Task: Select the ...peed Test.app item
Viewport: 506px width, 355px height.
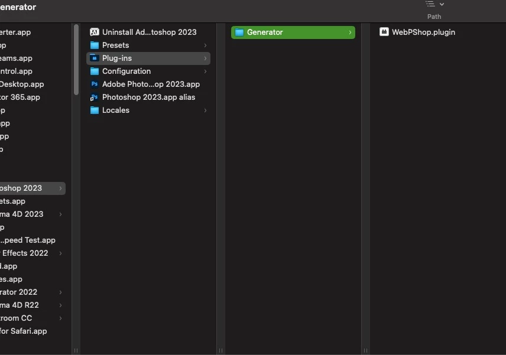Action: click(28, 240)
